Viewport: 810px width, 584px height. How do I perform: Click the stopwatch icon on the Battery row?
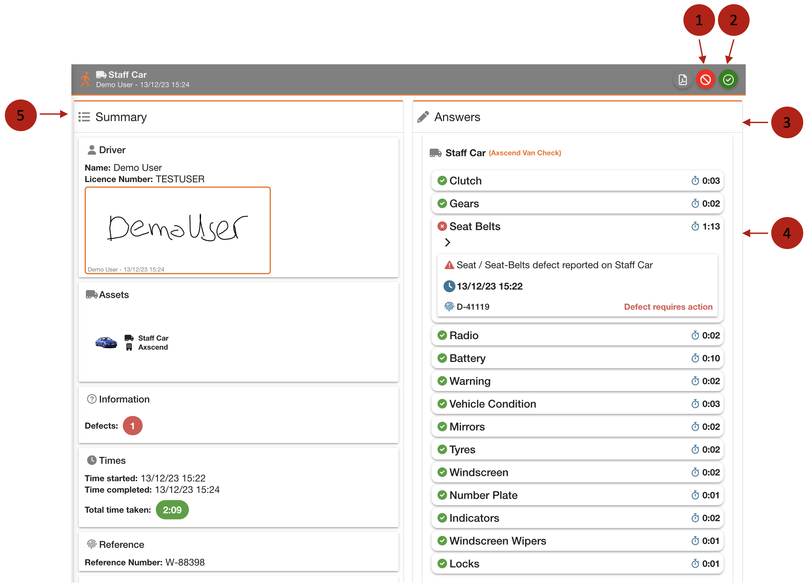tap(695, 358)
